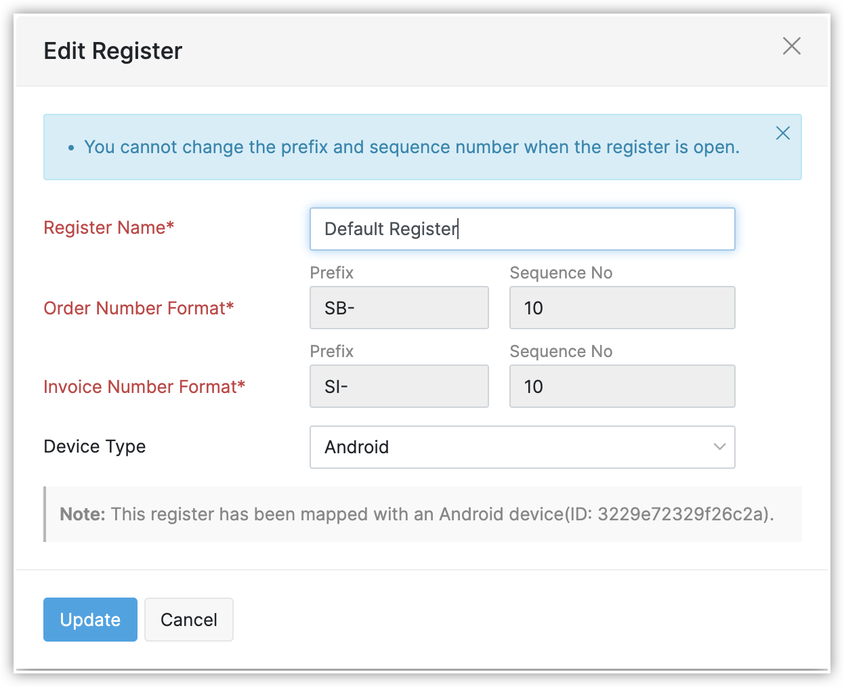The image size is (844, 687).
Task: Click the Sequence No label above the order sequence field
Action: (x=560, y=273)
